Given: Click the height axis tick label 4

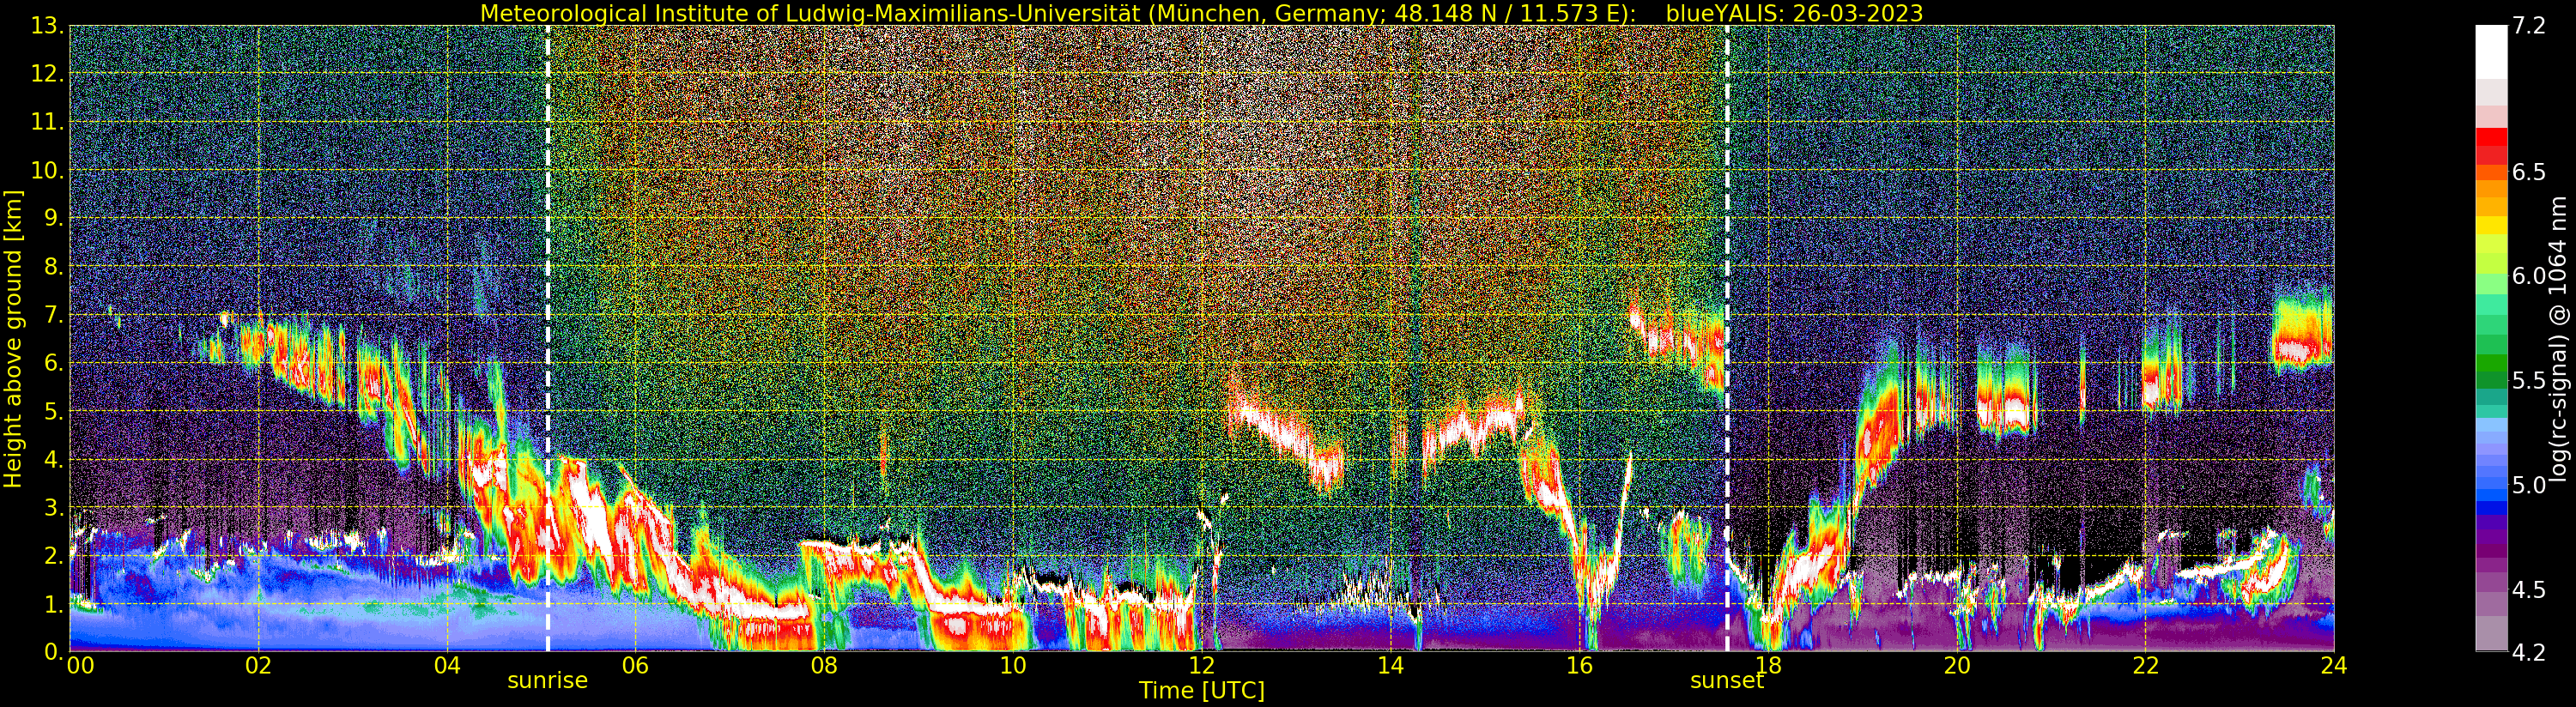Looking at the screenshot, I should click(x=54, y=460).
